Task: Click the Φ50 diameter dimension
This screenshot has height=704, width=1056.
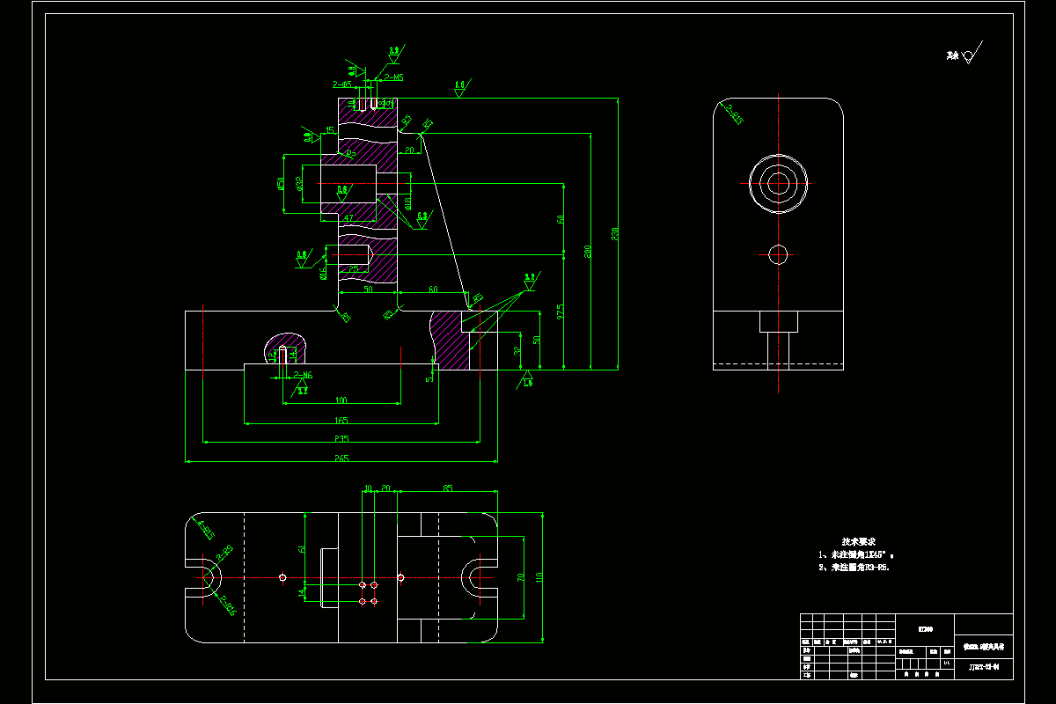Action: click(279, 183)
